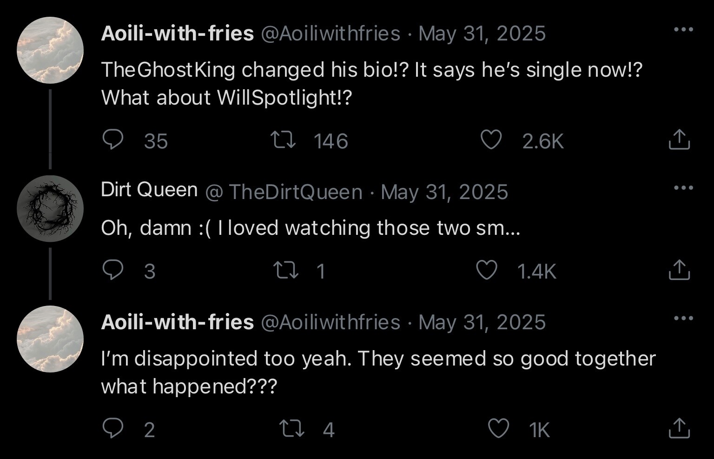The height and width of the screenshot is (459, 714).
Task: Open the three-dot menu on Dirt Queen's tweet
Action: coord(683,187)
